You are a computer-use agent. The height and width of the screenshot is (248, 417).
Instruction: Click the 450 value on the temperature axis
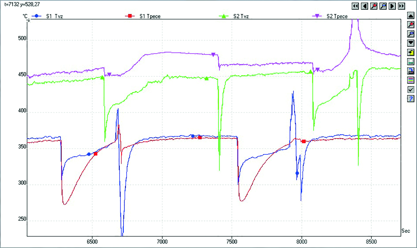click(x=22, y=75)
